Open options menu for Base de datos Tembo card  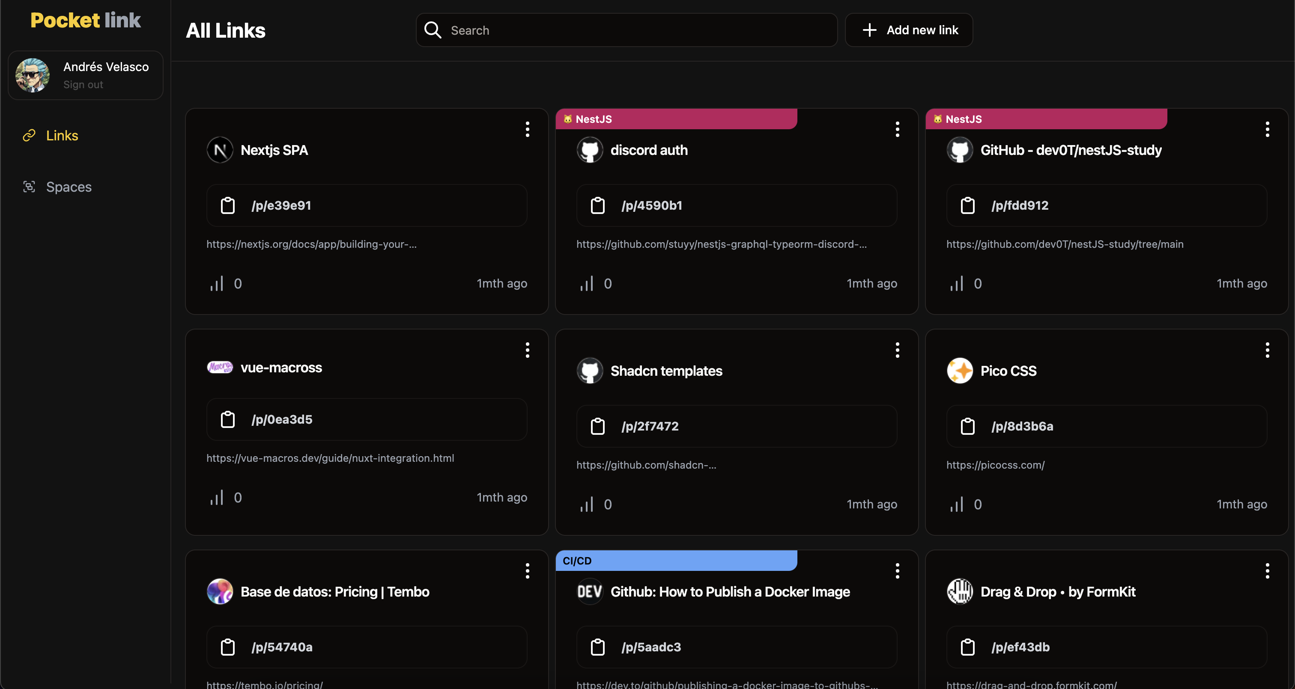(527, 571)
